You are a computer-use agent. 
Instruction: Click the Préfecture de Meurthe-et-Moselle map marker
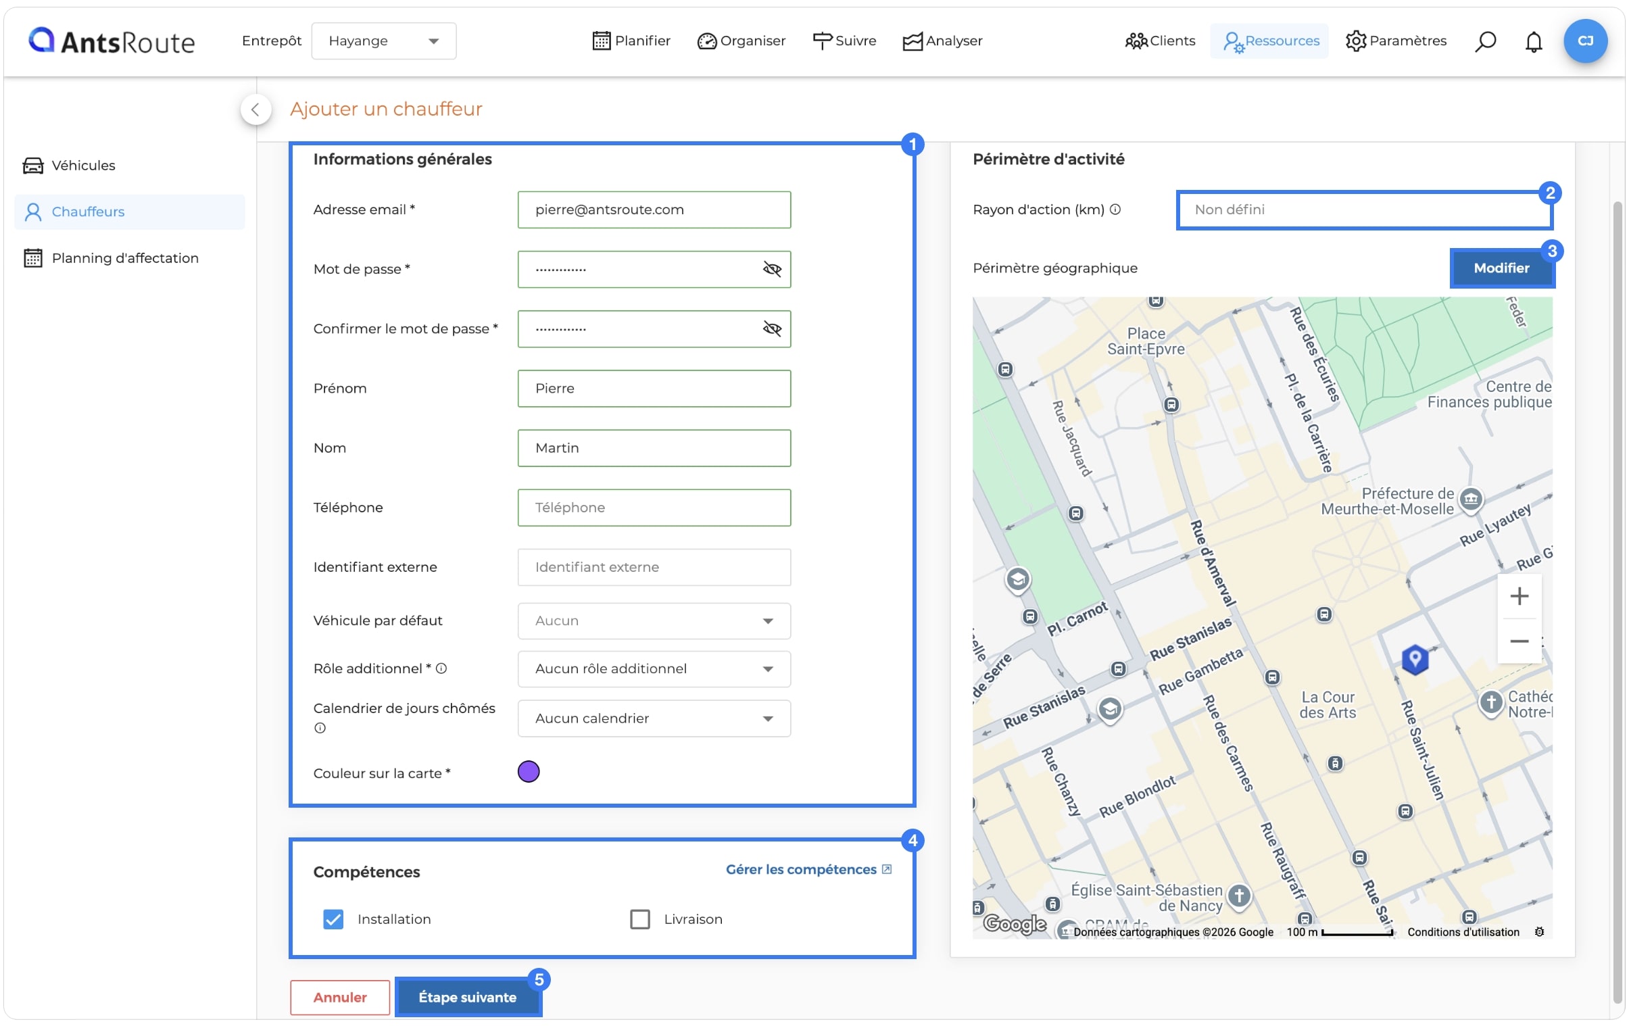[1470, 499]
